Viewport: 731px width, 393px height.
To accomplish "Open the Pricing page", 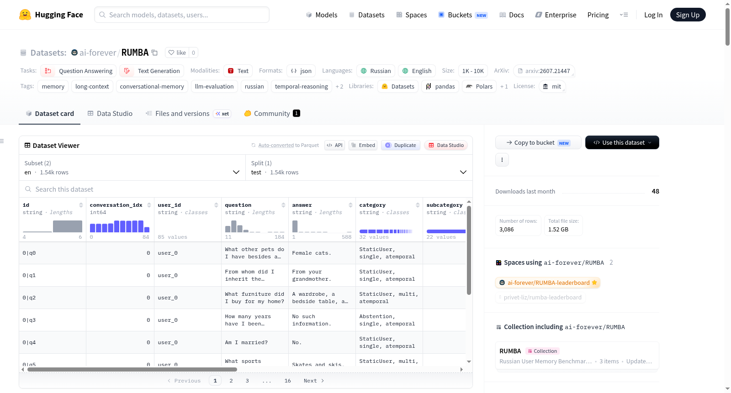I will point(598,15).
